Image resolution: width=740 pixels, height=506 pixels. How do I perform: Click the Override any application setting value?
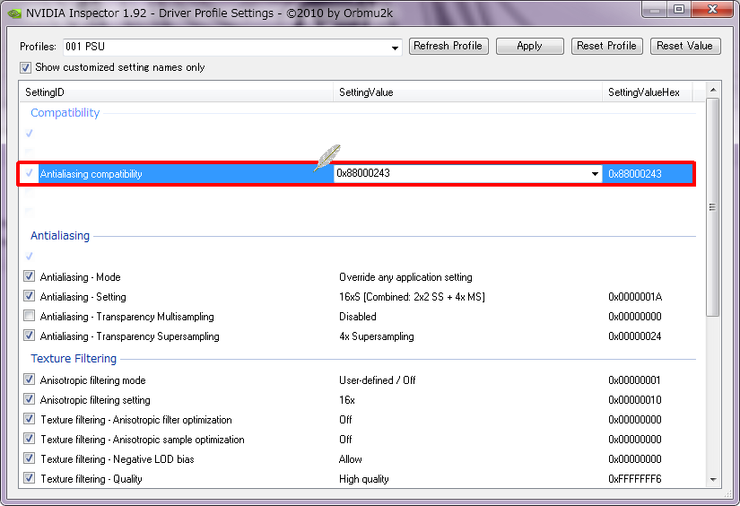[x=405, y=277]
